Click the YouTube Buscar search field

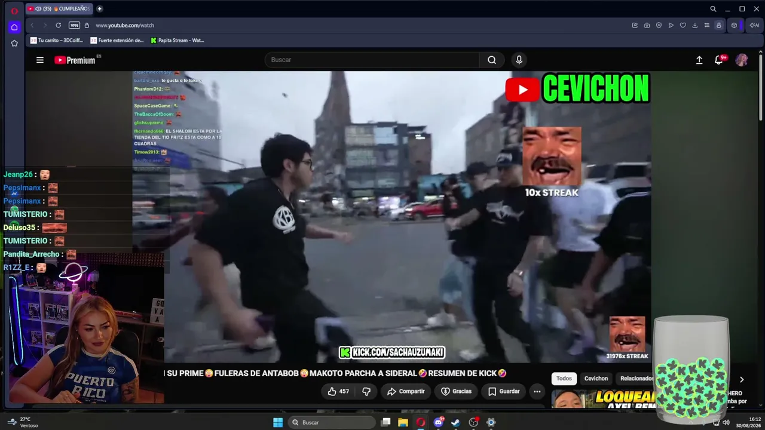[372, 60]
